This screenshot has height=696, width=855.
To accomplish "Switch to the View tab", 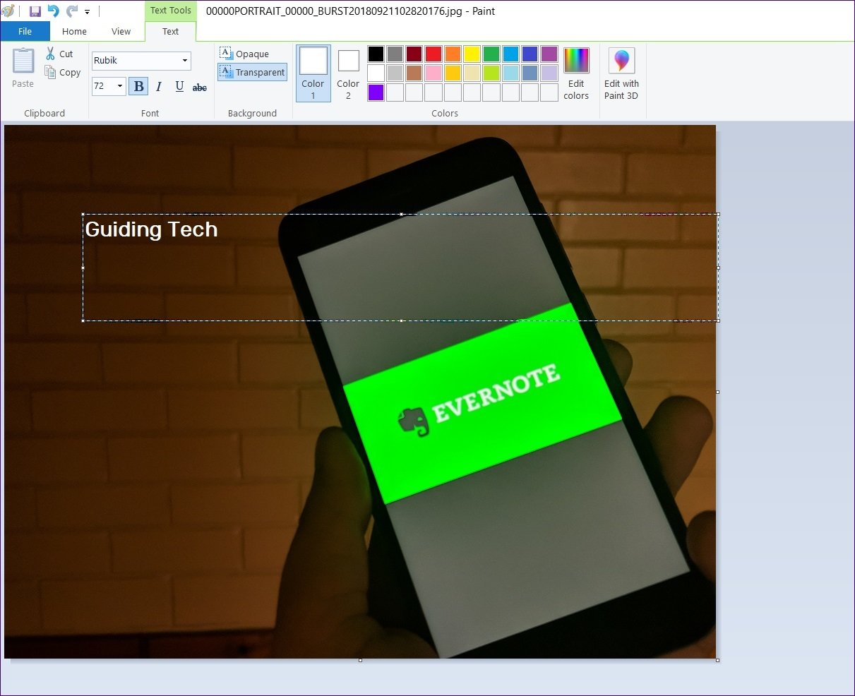I will tap(121, 31).
